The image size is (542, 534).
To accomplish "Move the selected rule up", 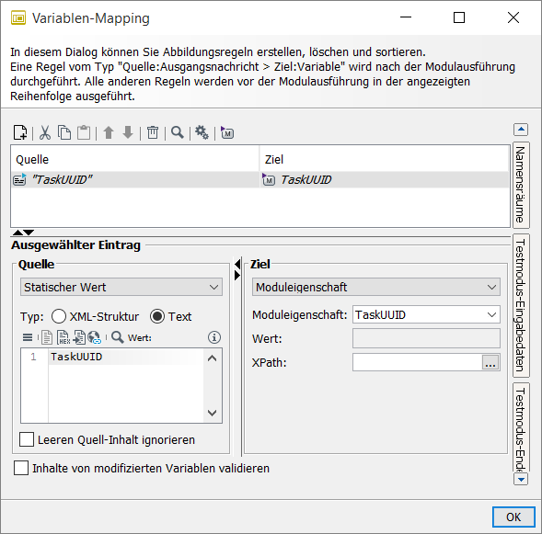I will [x=109, y=132].
